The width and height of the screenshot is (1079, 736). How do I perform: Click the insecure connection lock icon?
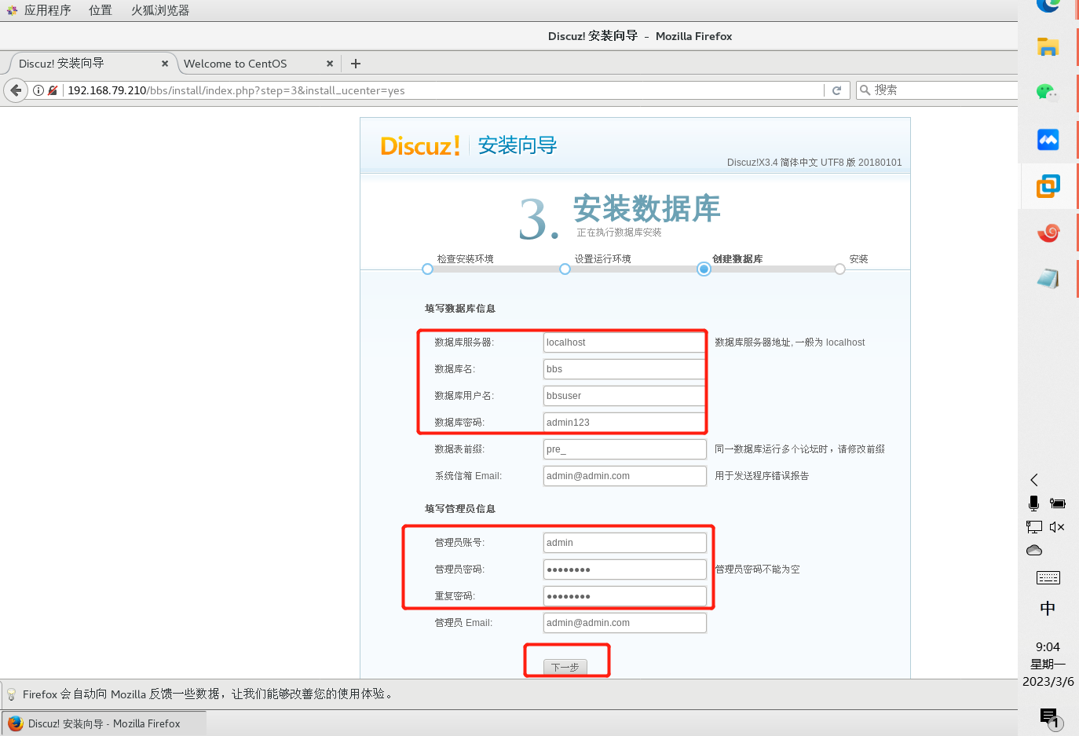(53, 90)
